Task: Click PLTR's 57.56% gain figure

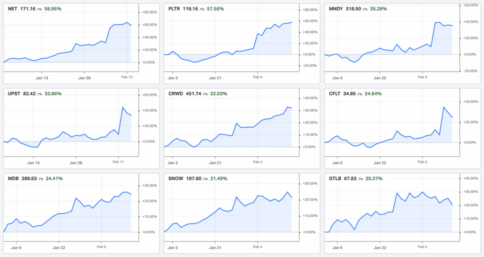Action: coord(215,9)
